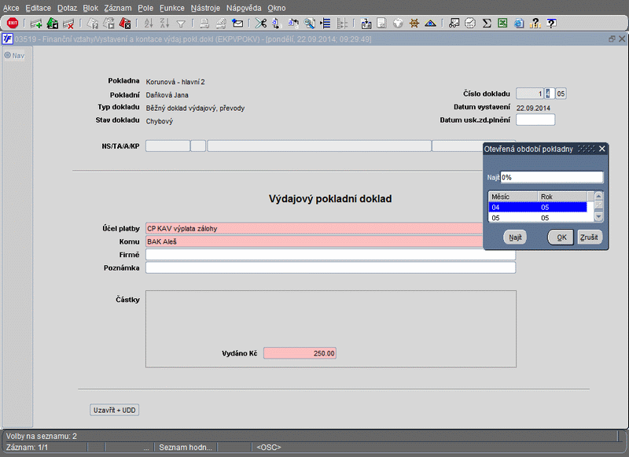Open the Záznam menu
Screen dimensions: 629x457
tap(118, 8)
